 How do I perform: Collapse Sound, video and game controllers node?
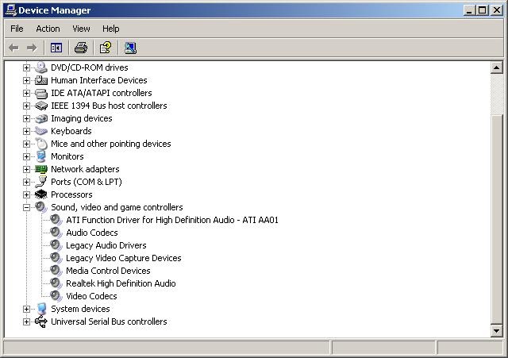(26, 207)
